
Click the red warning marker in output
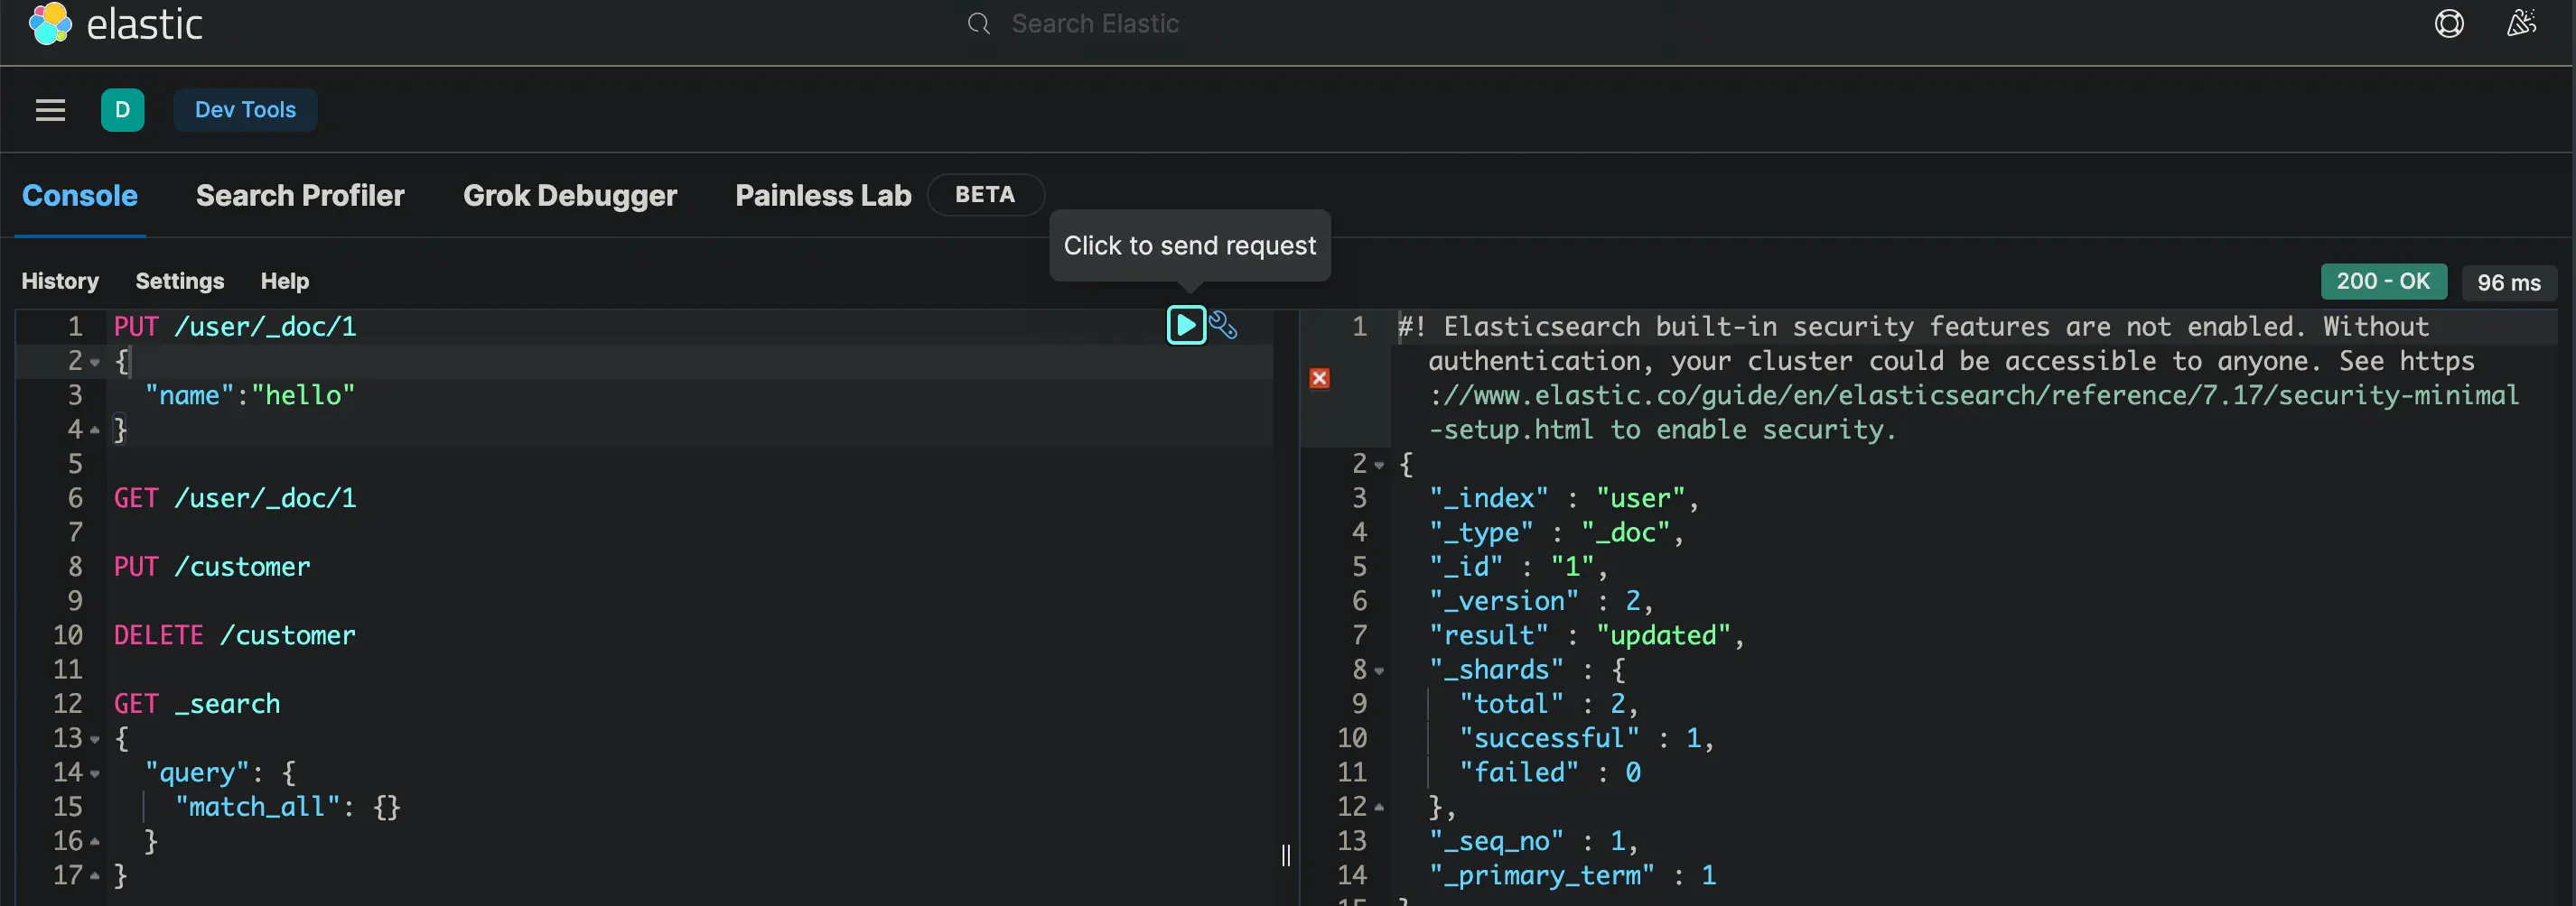(1319, 377)
